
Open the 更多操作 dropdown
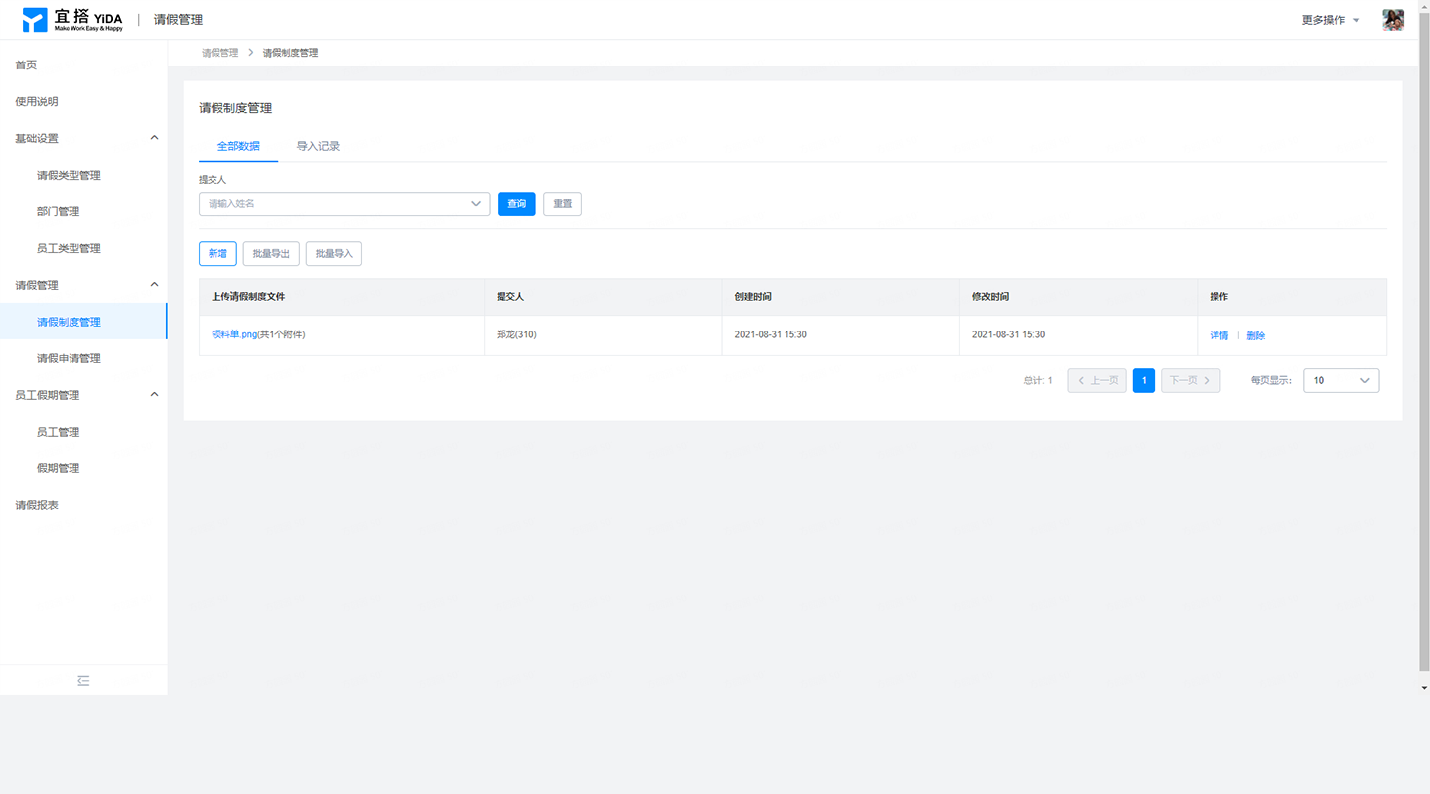pos(1331,20)
